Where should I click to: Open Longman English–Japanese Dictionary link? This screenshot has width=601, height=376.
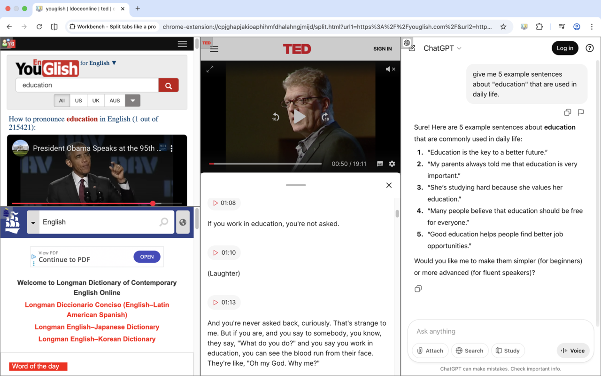[97, 327]
